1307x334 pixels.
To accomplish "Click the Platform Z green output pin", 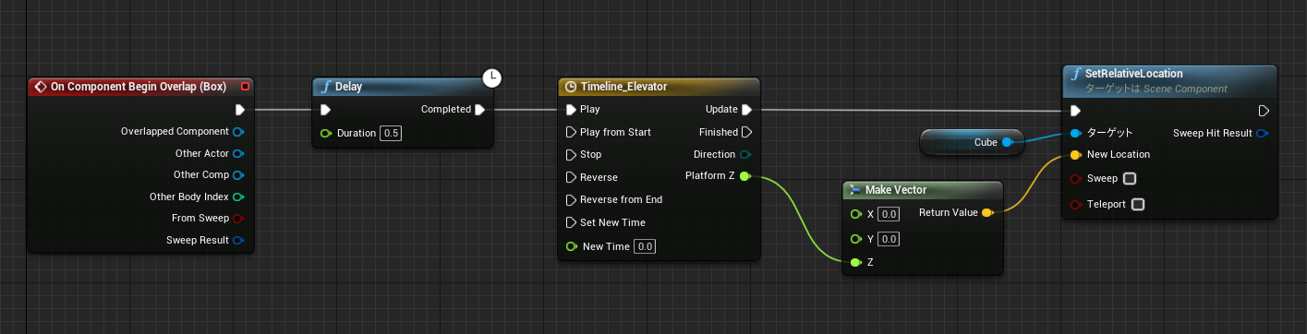I will [745, 176].
